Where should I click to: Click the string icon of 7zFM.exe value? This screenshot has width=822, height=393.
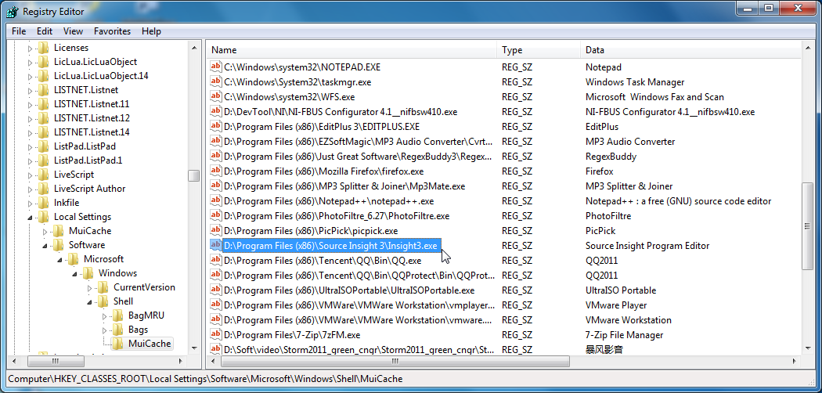(215, 334)
